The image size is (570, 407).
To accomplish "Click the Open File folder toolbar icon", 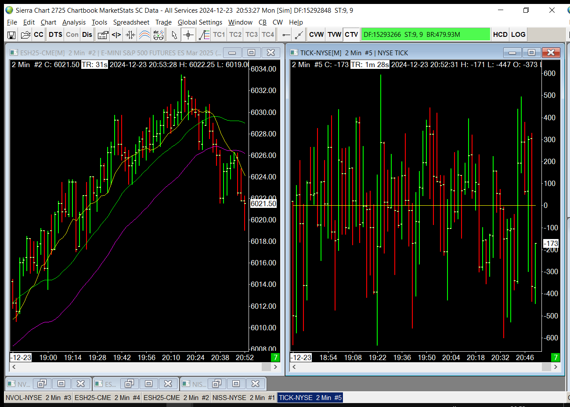I will point(25,35).
